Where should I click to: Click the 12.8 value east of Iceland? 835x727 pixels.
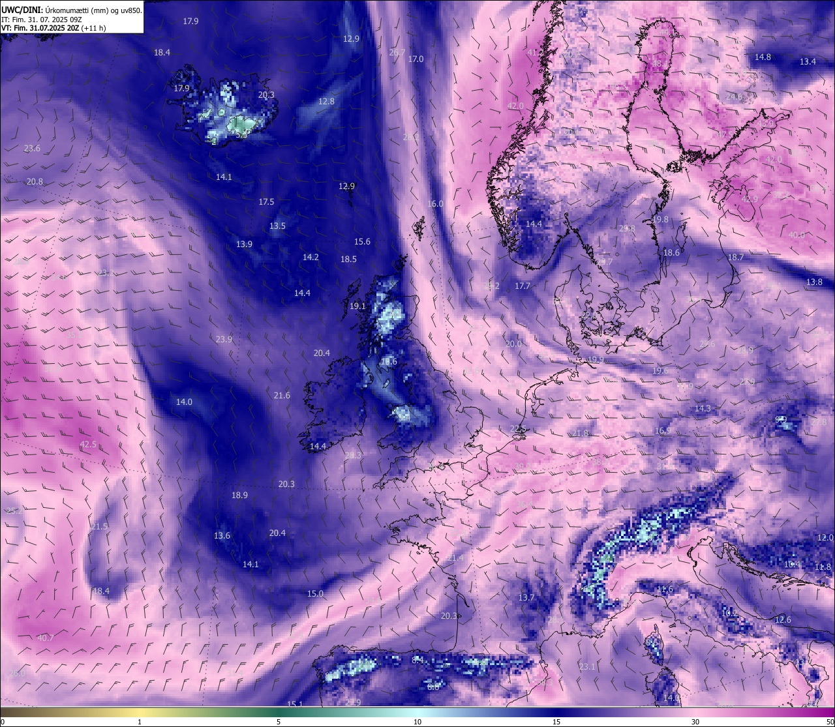326,102
